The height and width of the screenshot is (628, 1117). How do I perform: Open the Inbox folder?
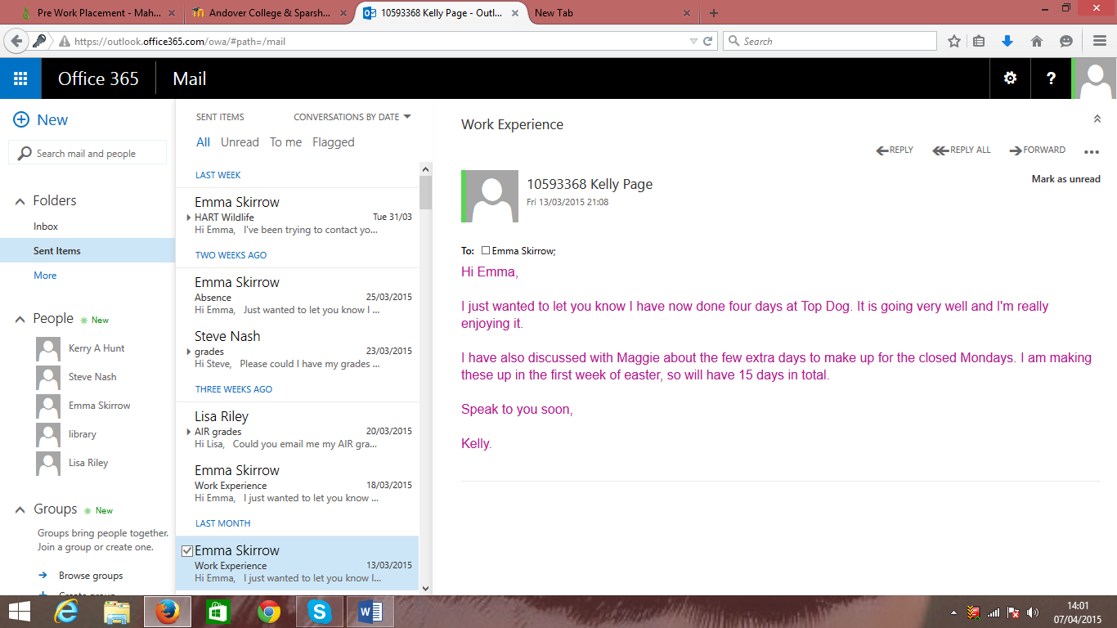(x=46, y=227)
